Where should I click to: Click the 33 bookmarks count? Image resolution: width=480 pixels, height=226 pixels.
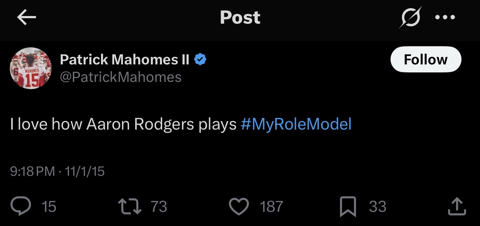tap(377, 207)
